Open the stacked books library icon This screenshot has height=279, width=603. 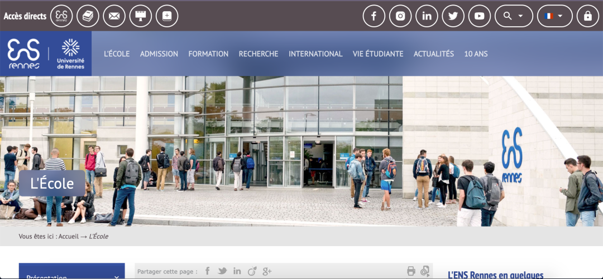tap(88, 16)
